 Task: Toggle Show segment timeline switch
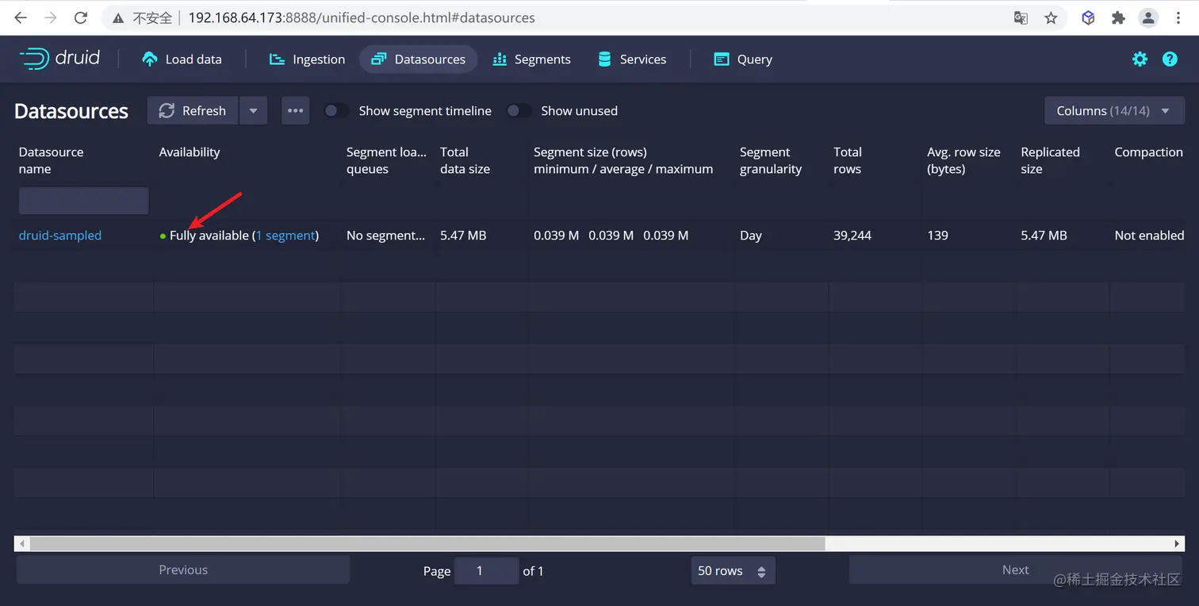tap(336, 111)
